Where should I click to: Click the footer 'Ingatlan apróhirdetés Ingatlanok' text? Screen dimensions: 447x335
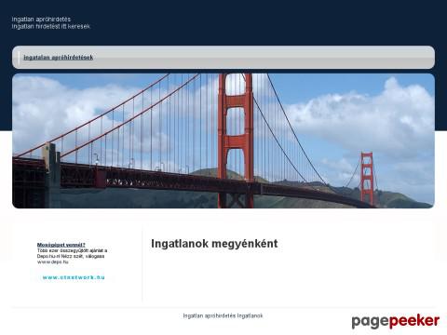point(223,315)
